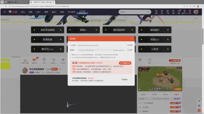Switch to 在线榜 tab
204x114 pixels.
[143, 94]
